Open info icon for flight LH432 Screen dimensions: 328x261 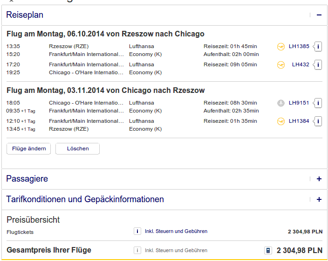point(318,64)
